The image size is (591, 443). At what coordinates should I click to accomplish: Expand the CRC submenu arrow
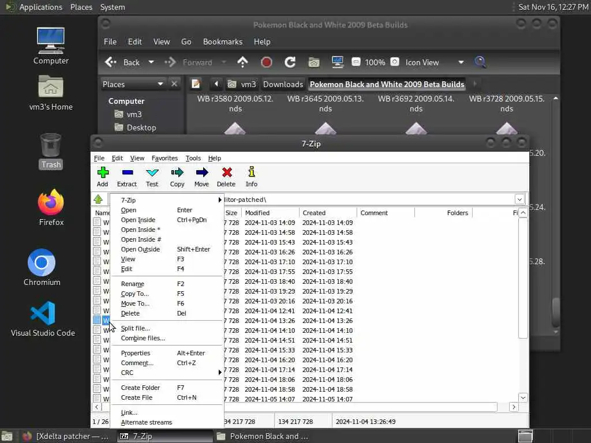click(x=220, y=373)
